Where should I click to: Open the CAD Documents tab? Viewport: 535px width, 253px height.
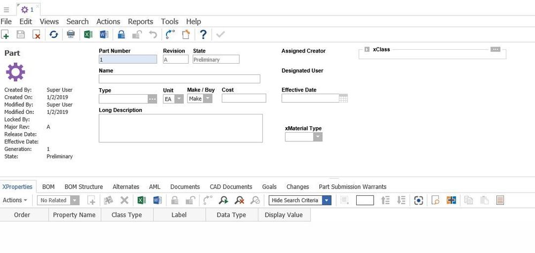pos(231,187)
